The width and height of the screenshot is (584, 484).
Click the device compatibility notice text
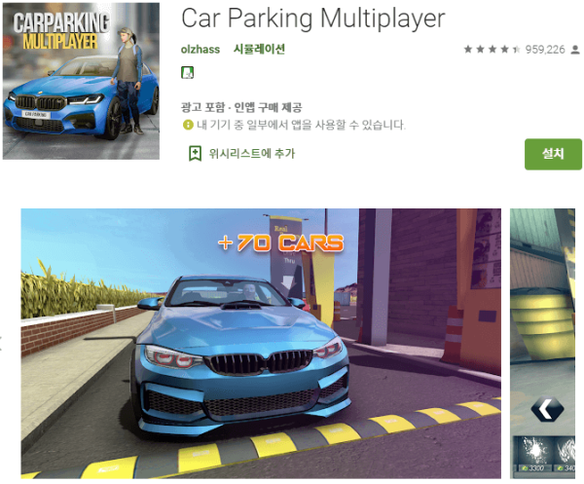click(301, 125)
